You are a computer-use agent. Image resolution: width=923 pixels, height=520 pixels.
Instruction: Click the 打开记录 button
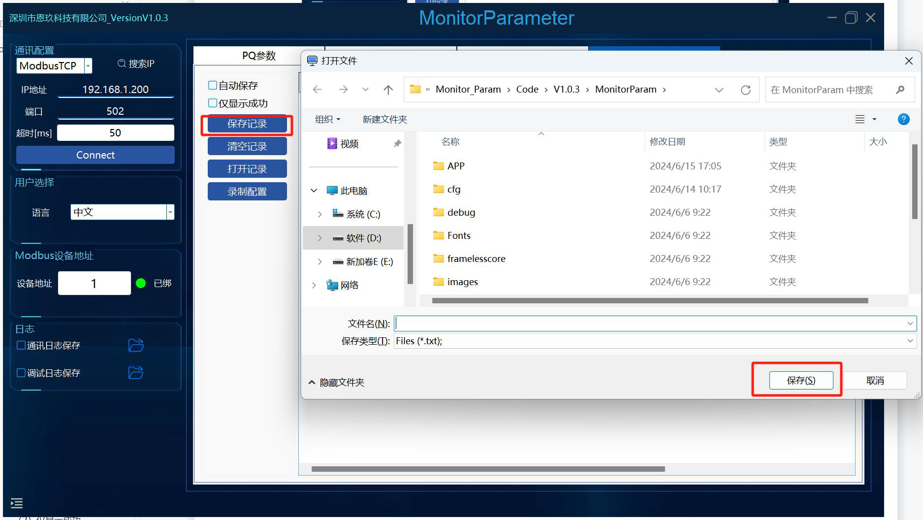(247, 169)
